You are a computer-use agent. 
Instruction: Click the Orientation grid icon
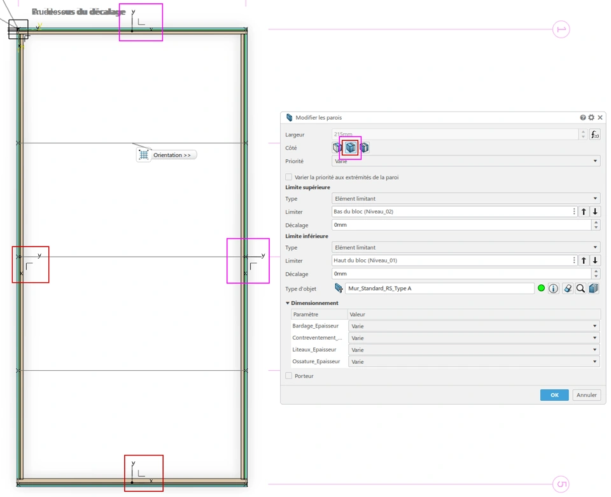coord(143,155)
